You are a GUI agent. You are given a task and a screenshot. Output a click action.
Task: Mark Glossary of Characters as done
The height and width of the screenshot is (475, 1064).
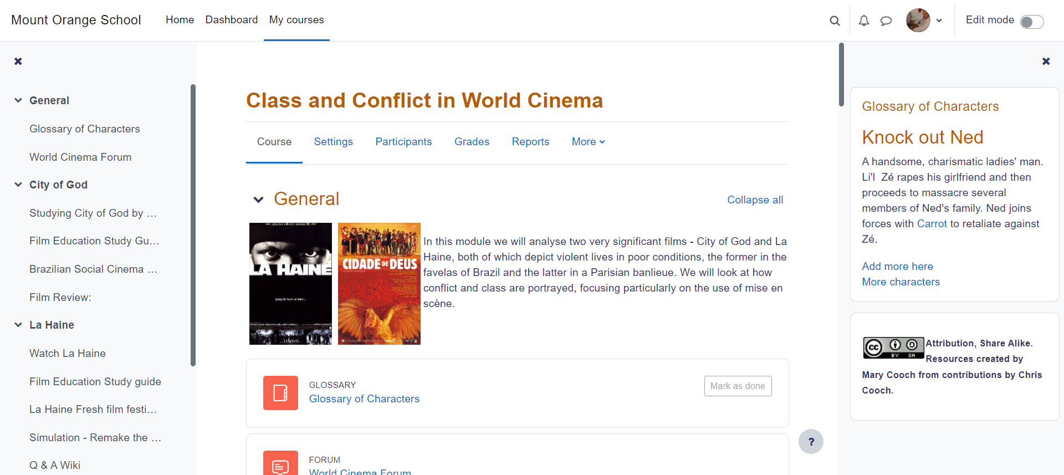click(738, 386)
